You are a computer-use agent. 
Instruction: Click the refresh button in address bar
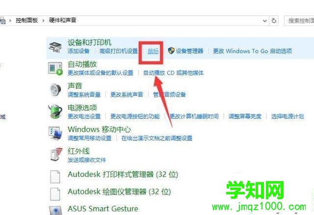[274, 21]
